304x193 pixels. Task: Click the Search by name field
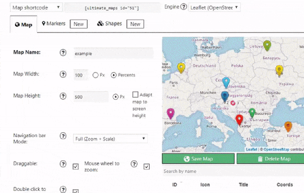(180, 171)
